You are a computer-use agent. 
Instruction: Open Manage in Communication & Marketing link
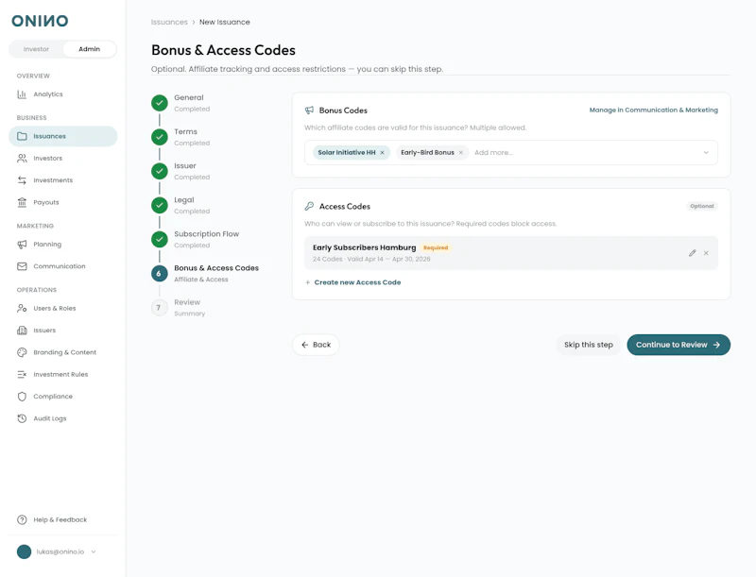click(653, 110)
